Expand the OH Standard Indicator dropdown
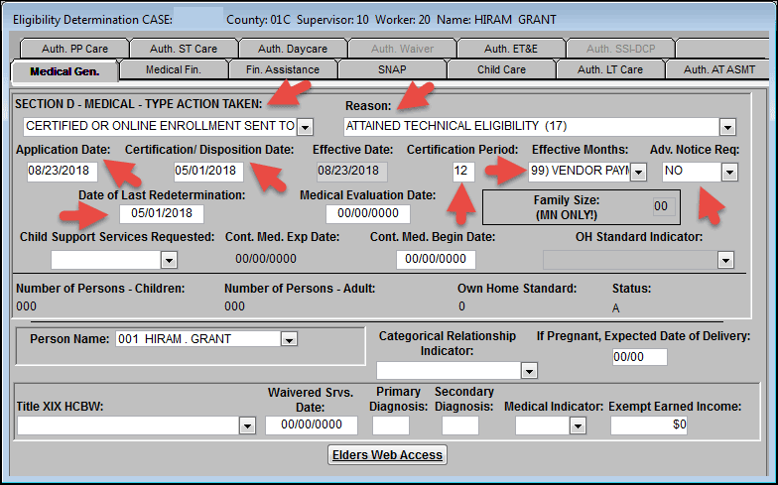Viewport: 778px width, 485px height. click(x=725, y=260)
